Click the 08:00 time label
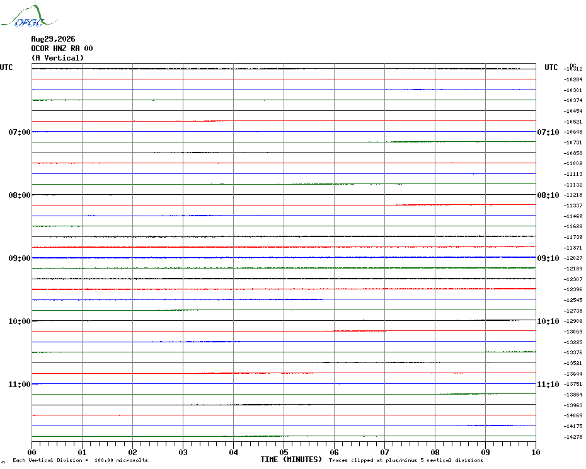This screenshot has height=469, width=586. pyautogui.click(x=20, y=195)
